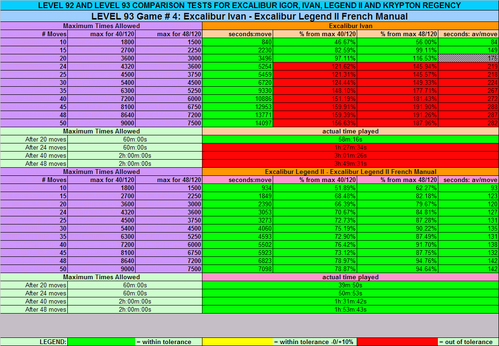Click the red cell 149.33%

tap(397, 82)
